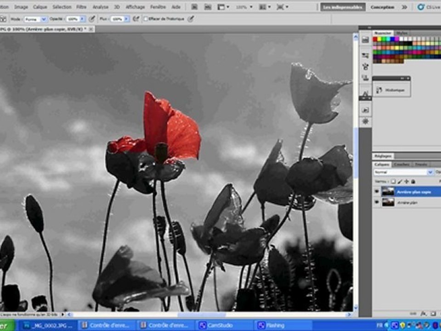Open the Image menu
Image resolution: width=441 pixels, height=331 pixels.
[x=21, y=7]
